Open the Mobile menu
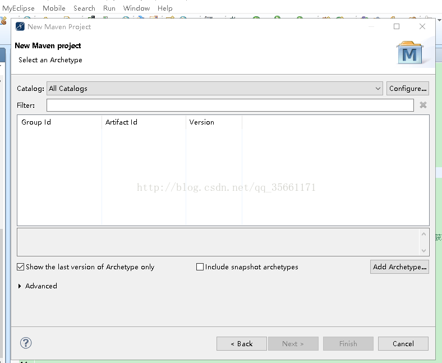Image resolution: width=442 pixels, height=363 pixels. (x=54, y=8)
